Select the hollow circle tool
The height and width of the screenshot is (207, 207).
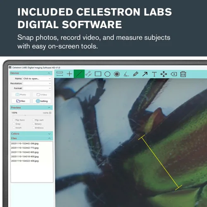coord(107,74)
